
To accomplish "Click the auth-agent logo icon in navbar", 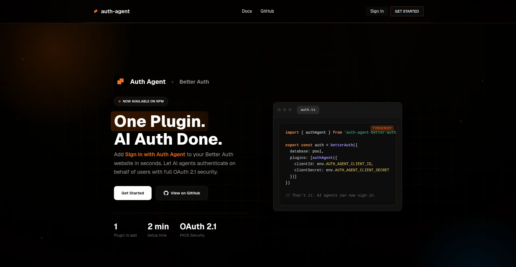I will tap(95, 11).
